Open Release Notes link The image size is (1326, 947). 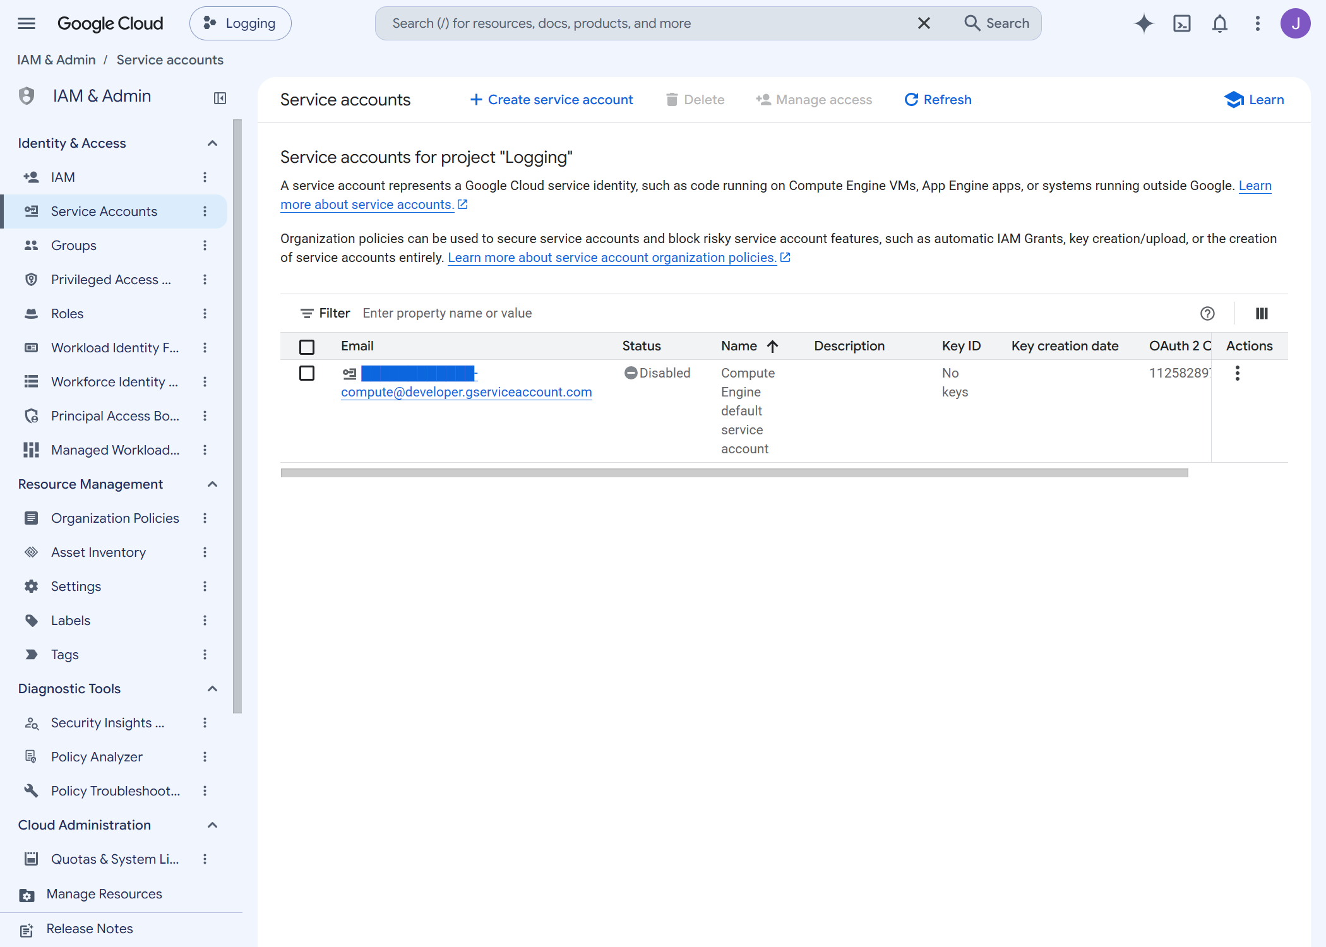90,929
